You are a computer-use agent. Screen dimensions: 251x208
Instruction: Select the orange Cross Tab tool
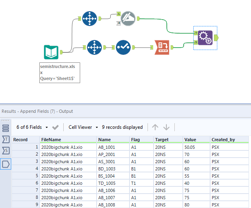[x=162, y=47]
